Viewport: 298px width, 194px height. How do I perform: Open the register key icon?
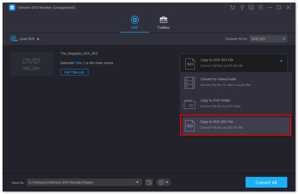pos(242,7)
